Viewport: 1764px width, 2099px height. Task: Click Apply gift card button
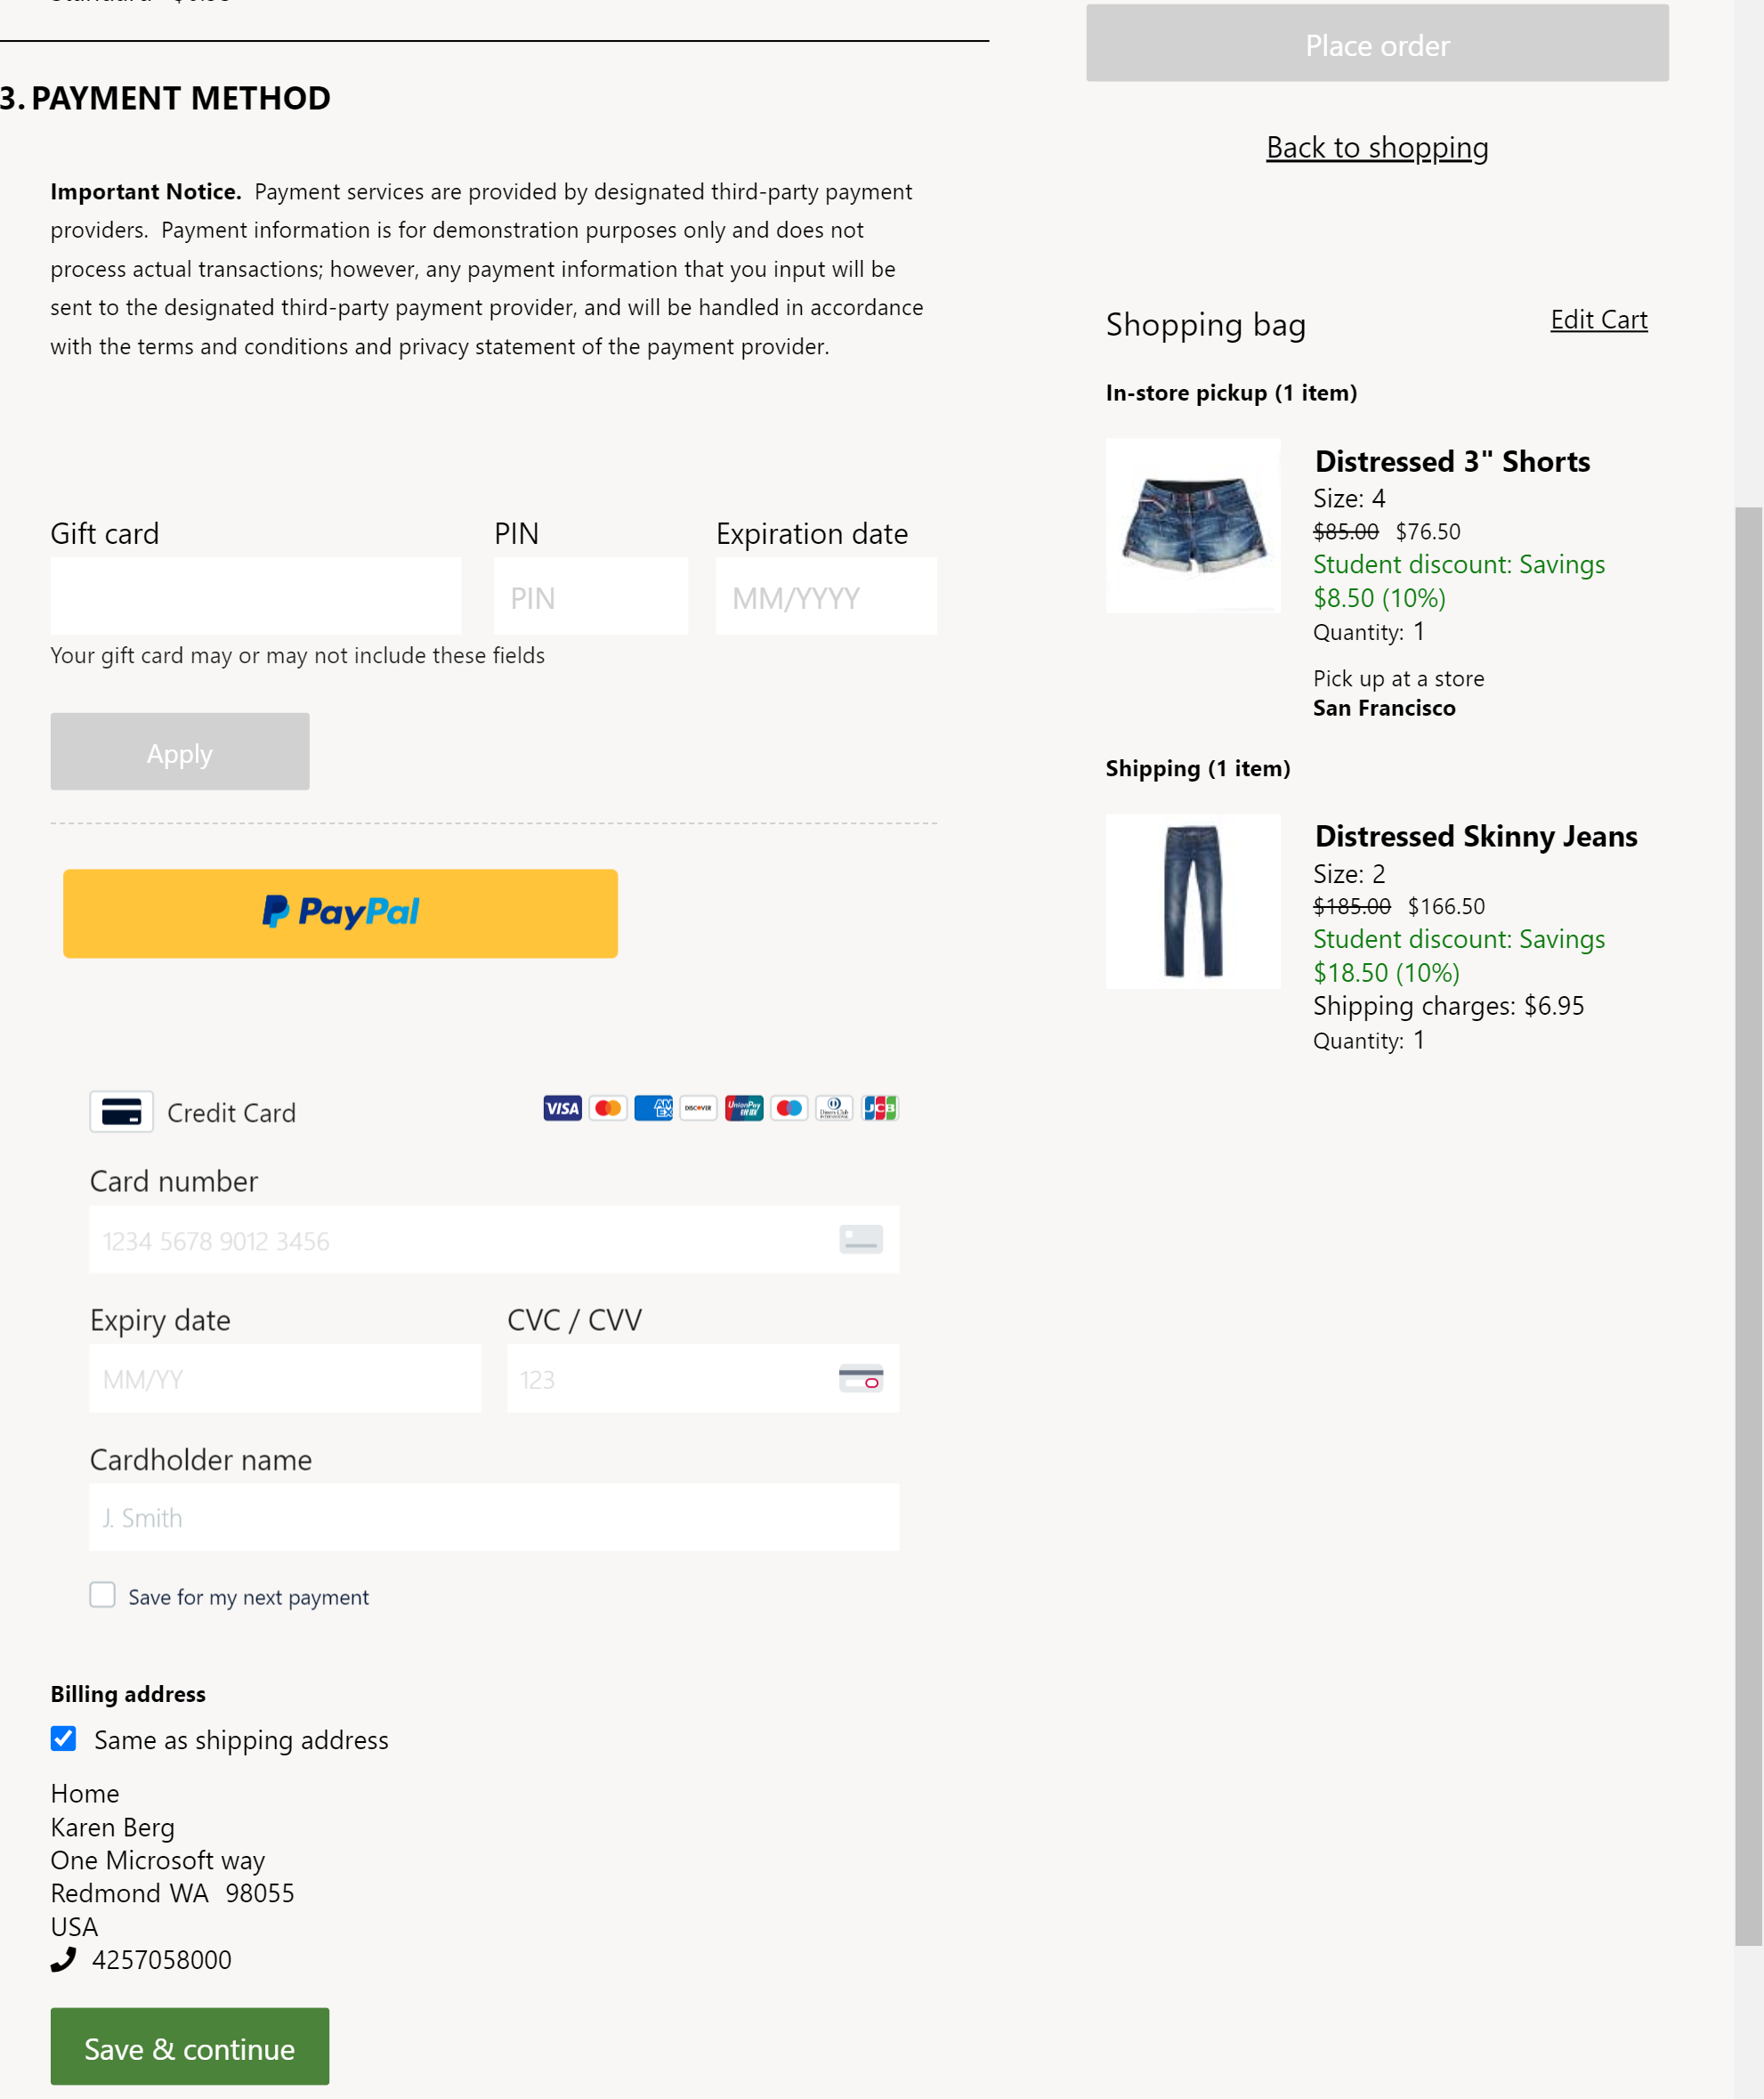click(x=181, y=751)
